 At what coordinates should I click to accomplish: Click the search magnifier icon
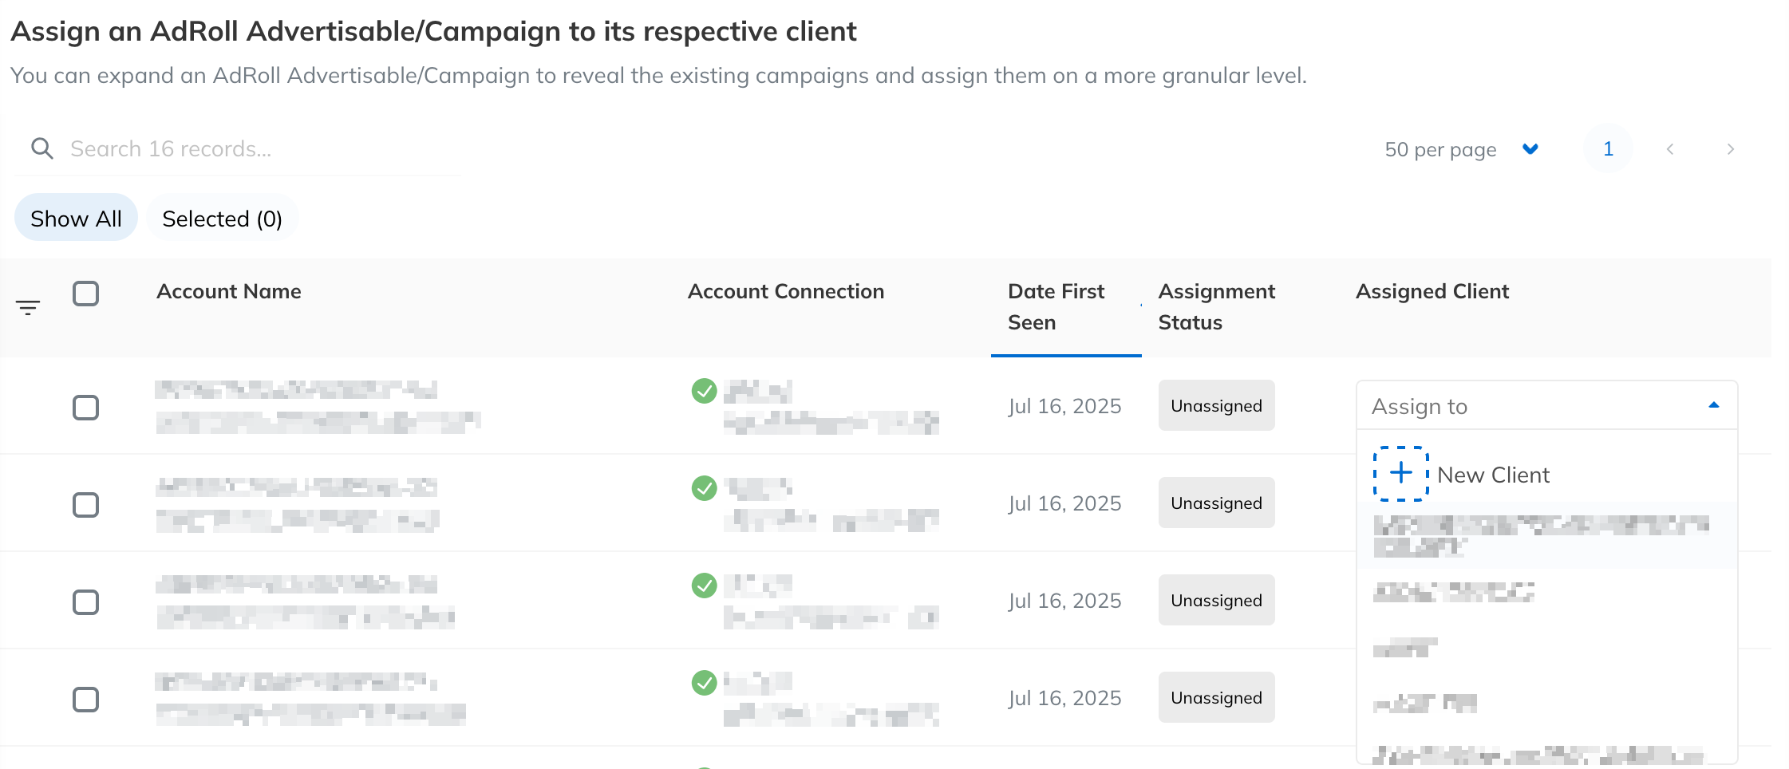42,148
